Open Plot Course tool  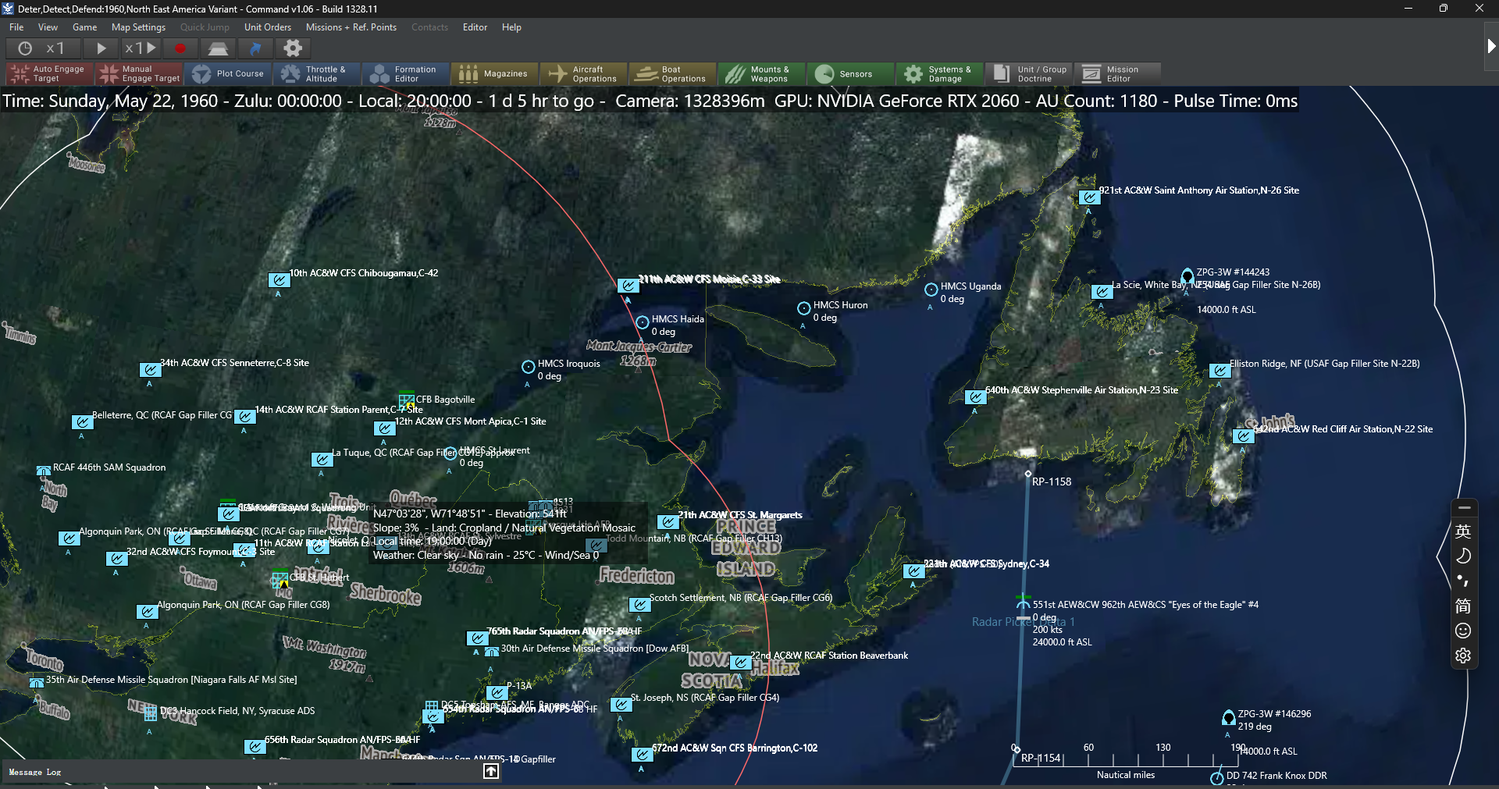coord(229,74)
